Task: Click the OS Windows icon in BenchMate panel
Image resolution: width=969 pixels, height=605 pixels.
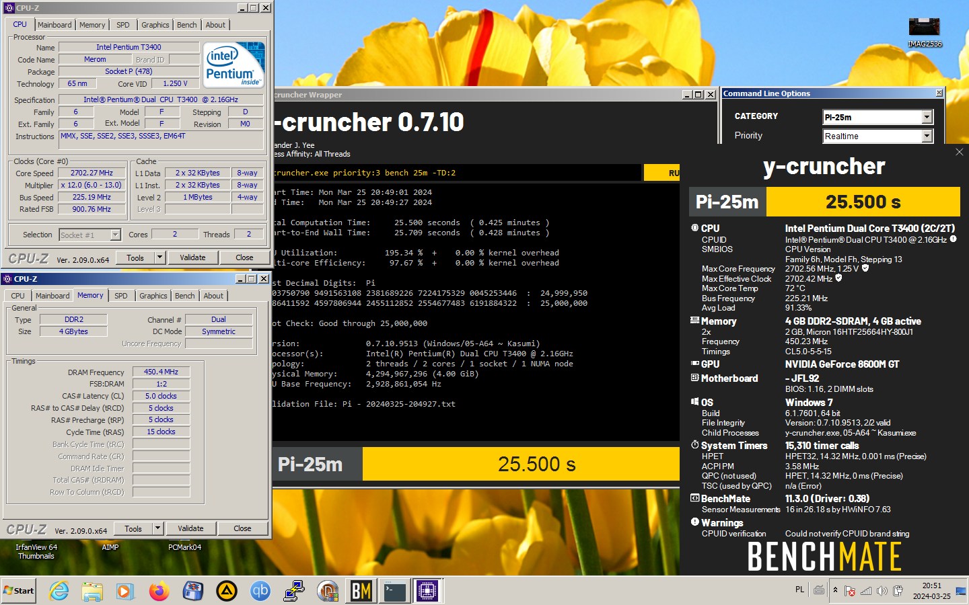Action: pos(694,402)
